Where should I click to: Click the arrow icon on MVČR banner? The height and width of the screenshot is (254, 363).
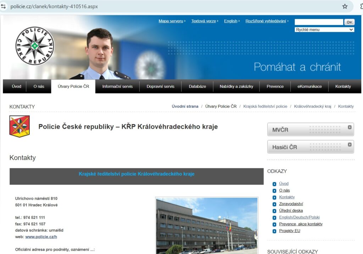(x=350, y=127)
